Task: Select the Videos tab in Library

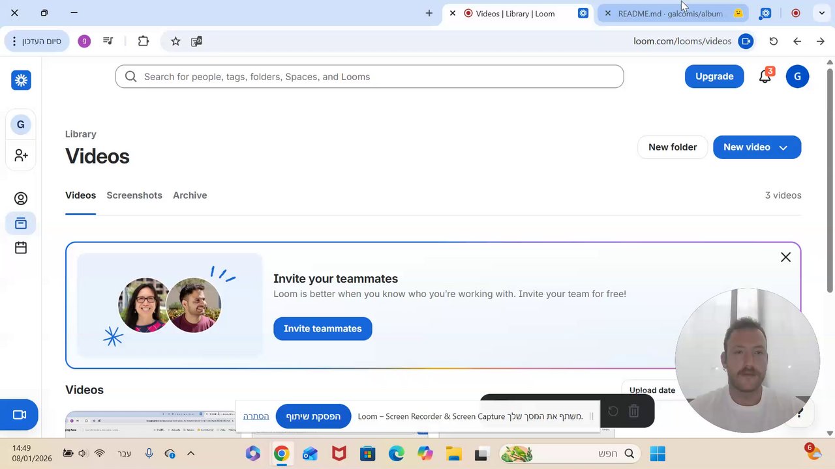Action: click(80, 195)
